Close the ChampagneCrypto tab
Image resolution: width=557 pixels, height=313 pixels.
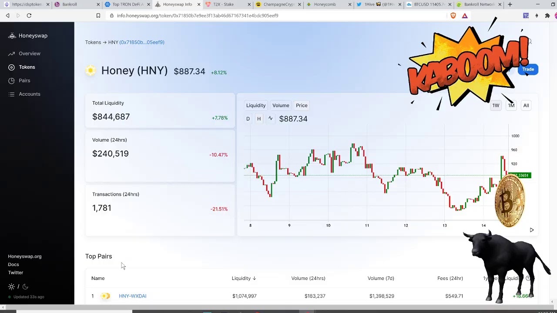tap(300, 4)
